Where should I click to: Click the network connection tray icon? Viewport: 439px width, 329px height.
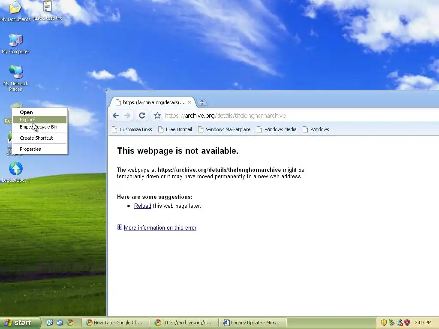400,323
